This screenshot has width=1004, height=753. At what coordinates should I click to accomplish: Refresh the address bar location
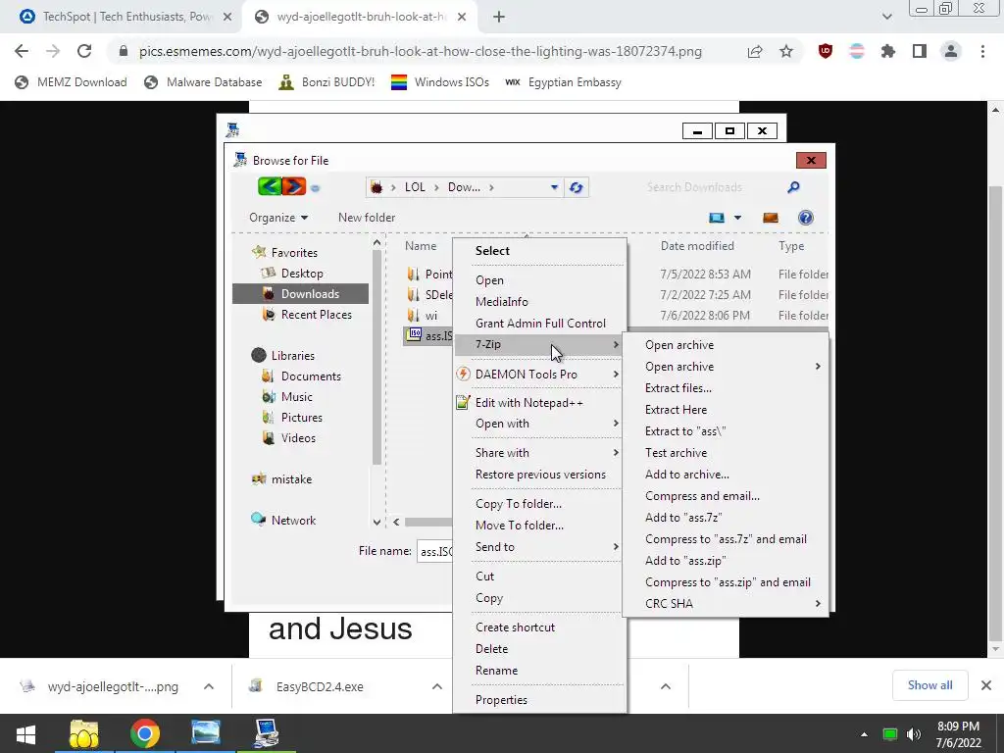pyautogui.click(x=577, y=187)
